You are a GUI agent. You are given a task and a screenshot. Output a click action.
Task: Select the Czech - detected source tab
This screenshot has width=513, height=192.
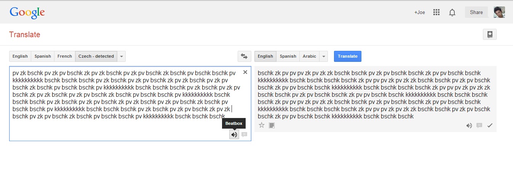click(x=96, y=56)
